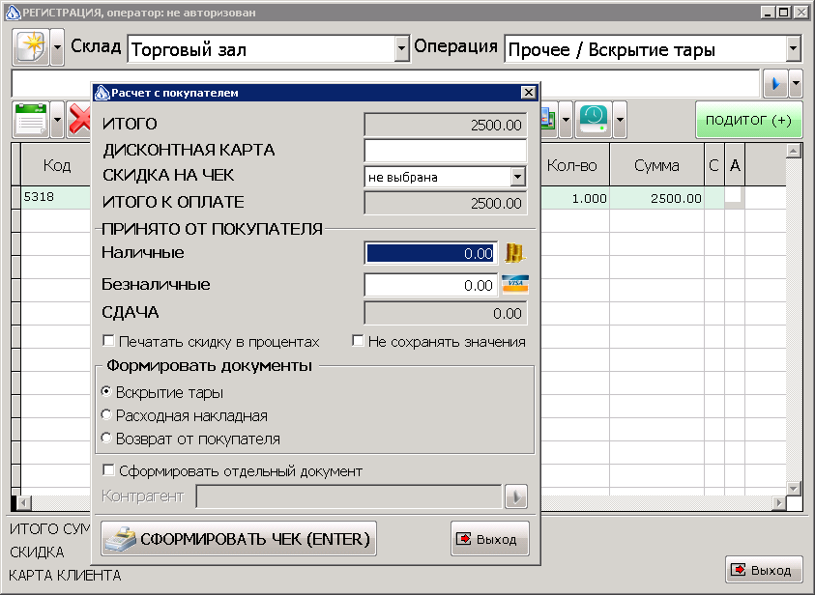The image size is (815, 595).
Task: Open dropdown next to blue play arrow
Action: click(796, 83)
